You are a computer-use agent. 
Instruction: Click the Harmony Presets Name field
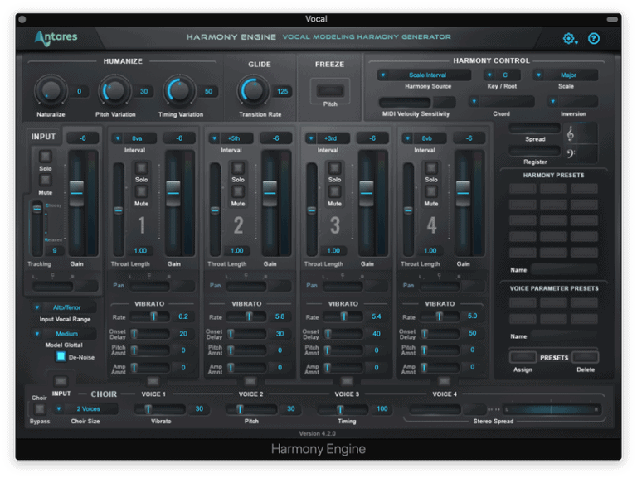564,268
